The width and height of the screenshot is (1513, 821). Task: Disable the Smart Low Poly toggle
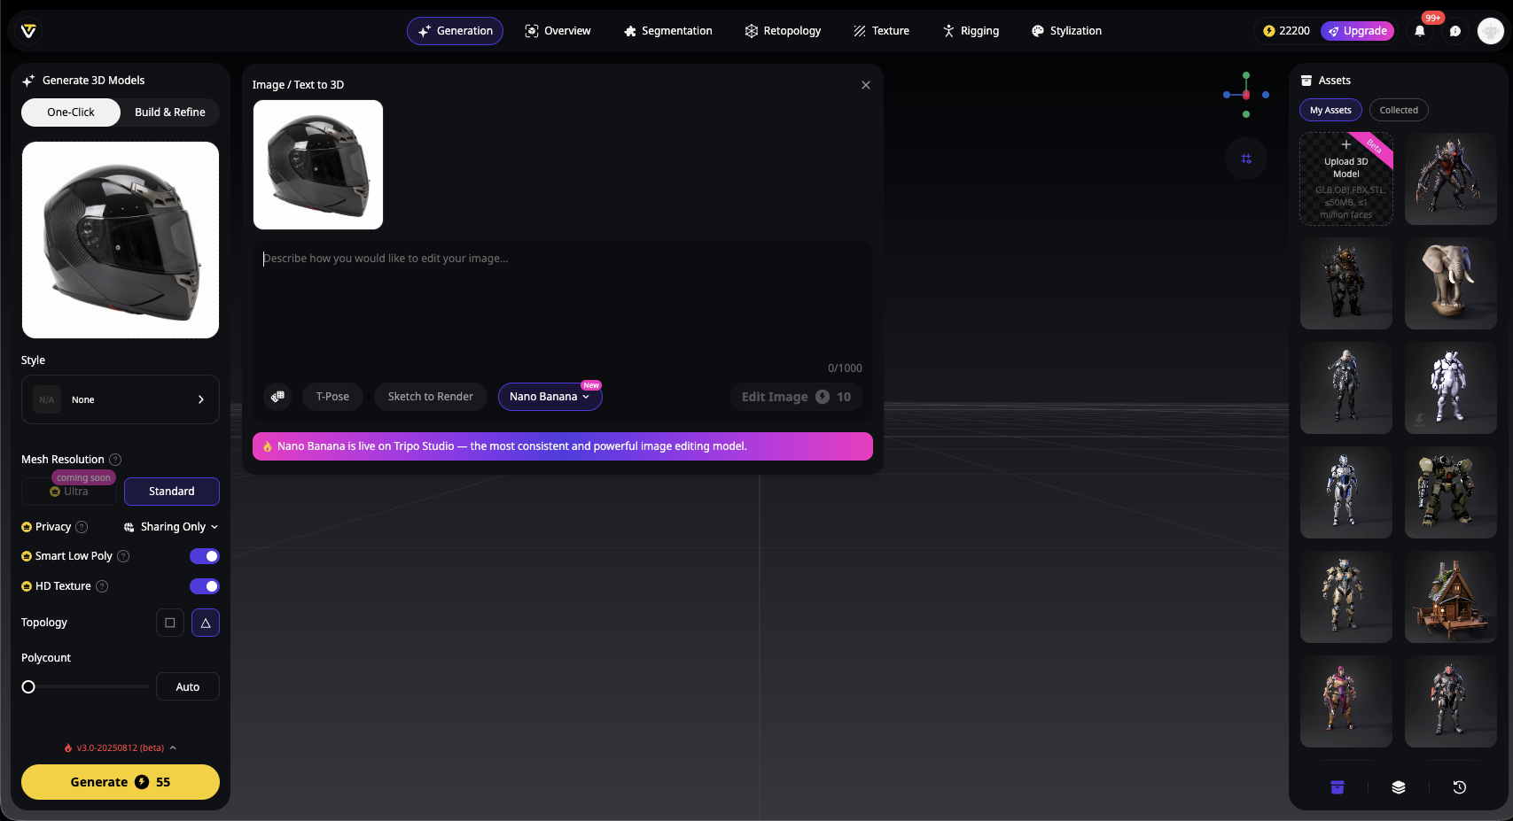(x=205, y=556)
